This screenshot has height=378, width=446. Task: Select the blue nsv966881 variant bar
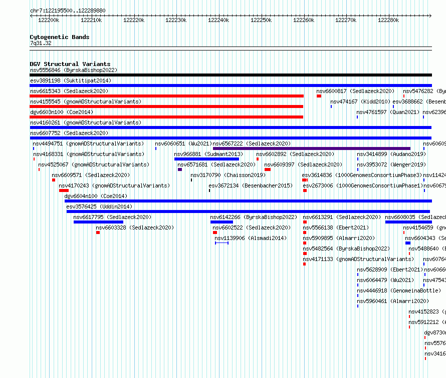click(207, 159)
